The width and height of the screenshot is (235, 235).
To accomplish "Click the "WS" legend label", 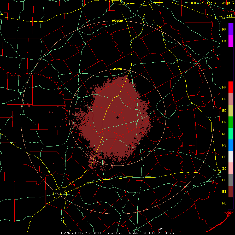I will pyautogui.click(x=224, y=145).
